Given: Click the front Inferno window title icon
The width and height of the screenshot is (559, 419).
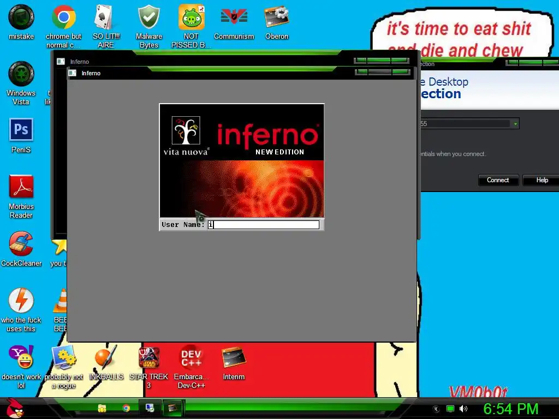Looking at the screenshot, I should point(73,73).
